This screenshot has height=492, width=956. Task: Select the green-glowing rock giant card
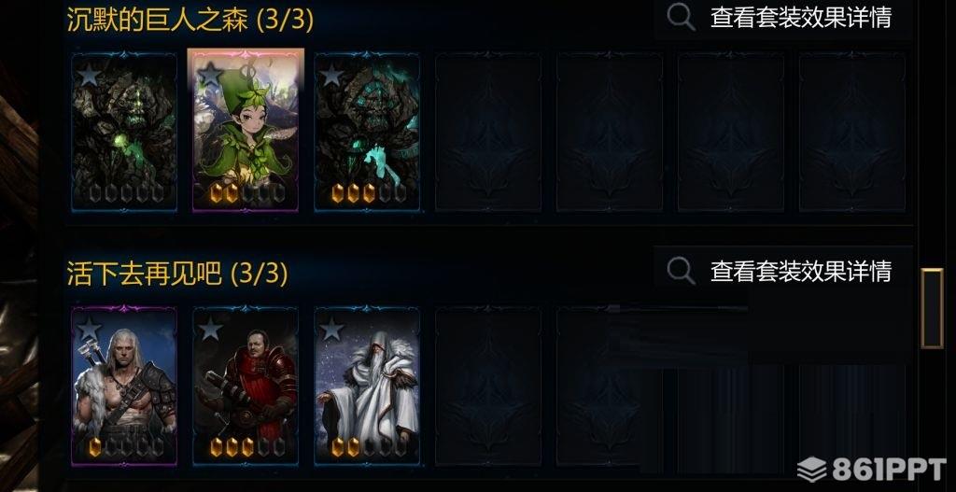pyautogui.click(x=124, y=132)
